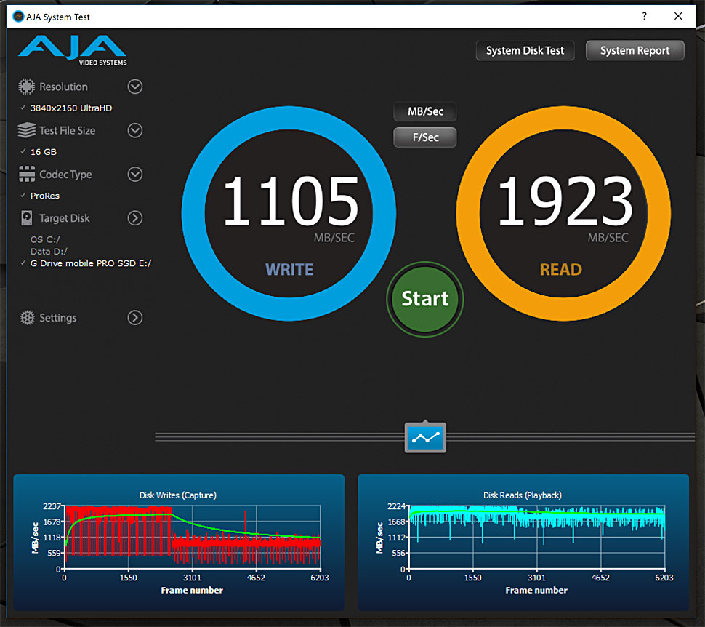Click the Disk Reads (Playback) graph
This screenshot has width=705, height=627.
(523, 542)
